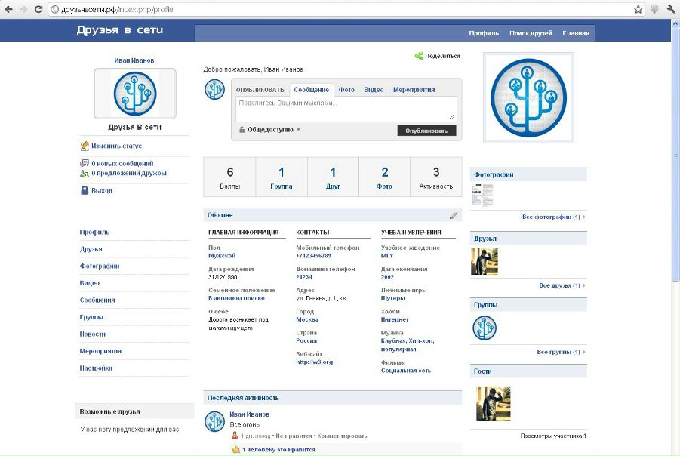Bookmark the page with the star icon
The width and height of the screenshot is (680, 456).
coord(638,9)
